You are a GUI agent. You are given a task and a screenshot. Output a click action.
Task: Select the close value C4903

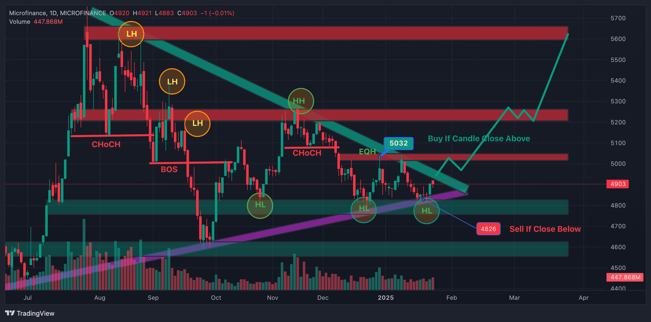[187, 13]
